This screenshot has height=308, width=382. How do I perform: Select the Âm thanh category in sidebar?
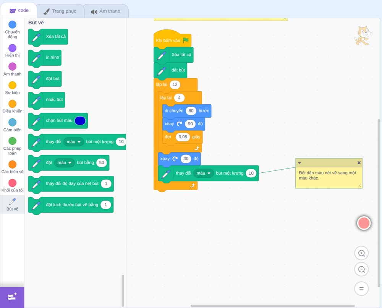coord(12,70)
